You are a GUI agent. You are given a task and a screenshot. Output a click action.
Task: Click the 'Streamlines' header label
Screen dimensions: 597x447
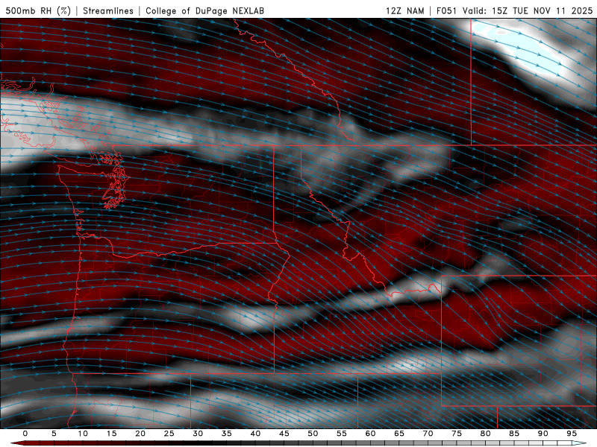(108, 10)
